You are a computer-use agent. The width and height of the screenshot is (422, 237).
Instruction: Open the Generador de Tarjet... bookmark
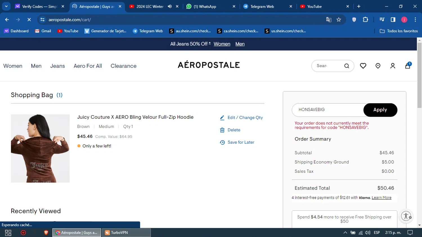pyautogui.click(x=105, y=31)
